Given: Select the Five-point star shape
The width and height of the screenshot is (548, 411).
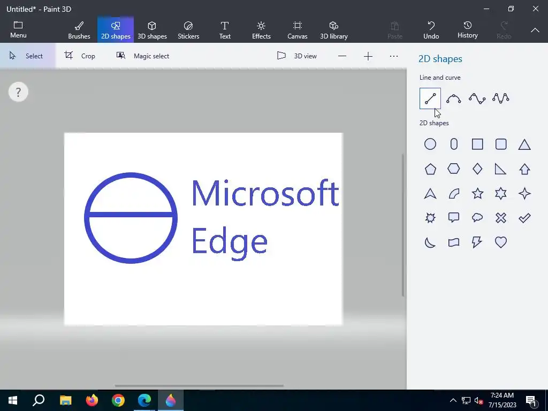Looking at the screenshot, I should coord(477,193).
